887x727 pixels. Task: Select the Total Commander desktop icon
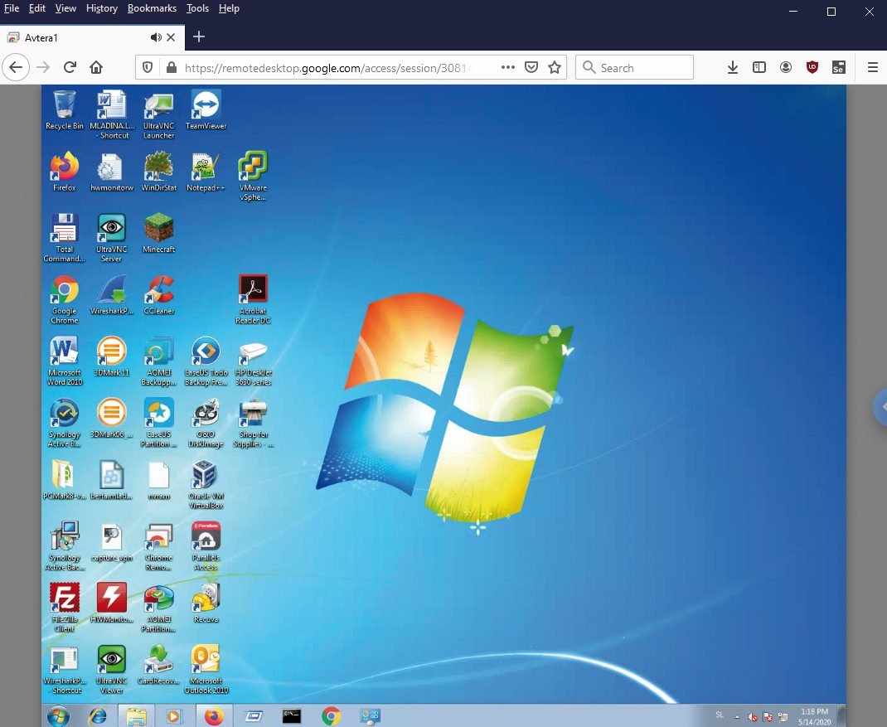(x=64, y=238)
